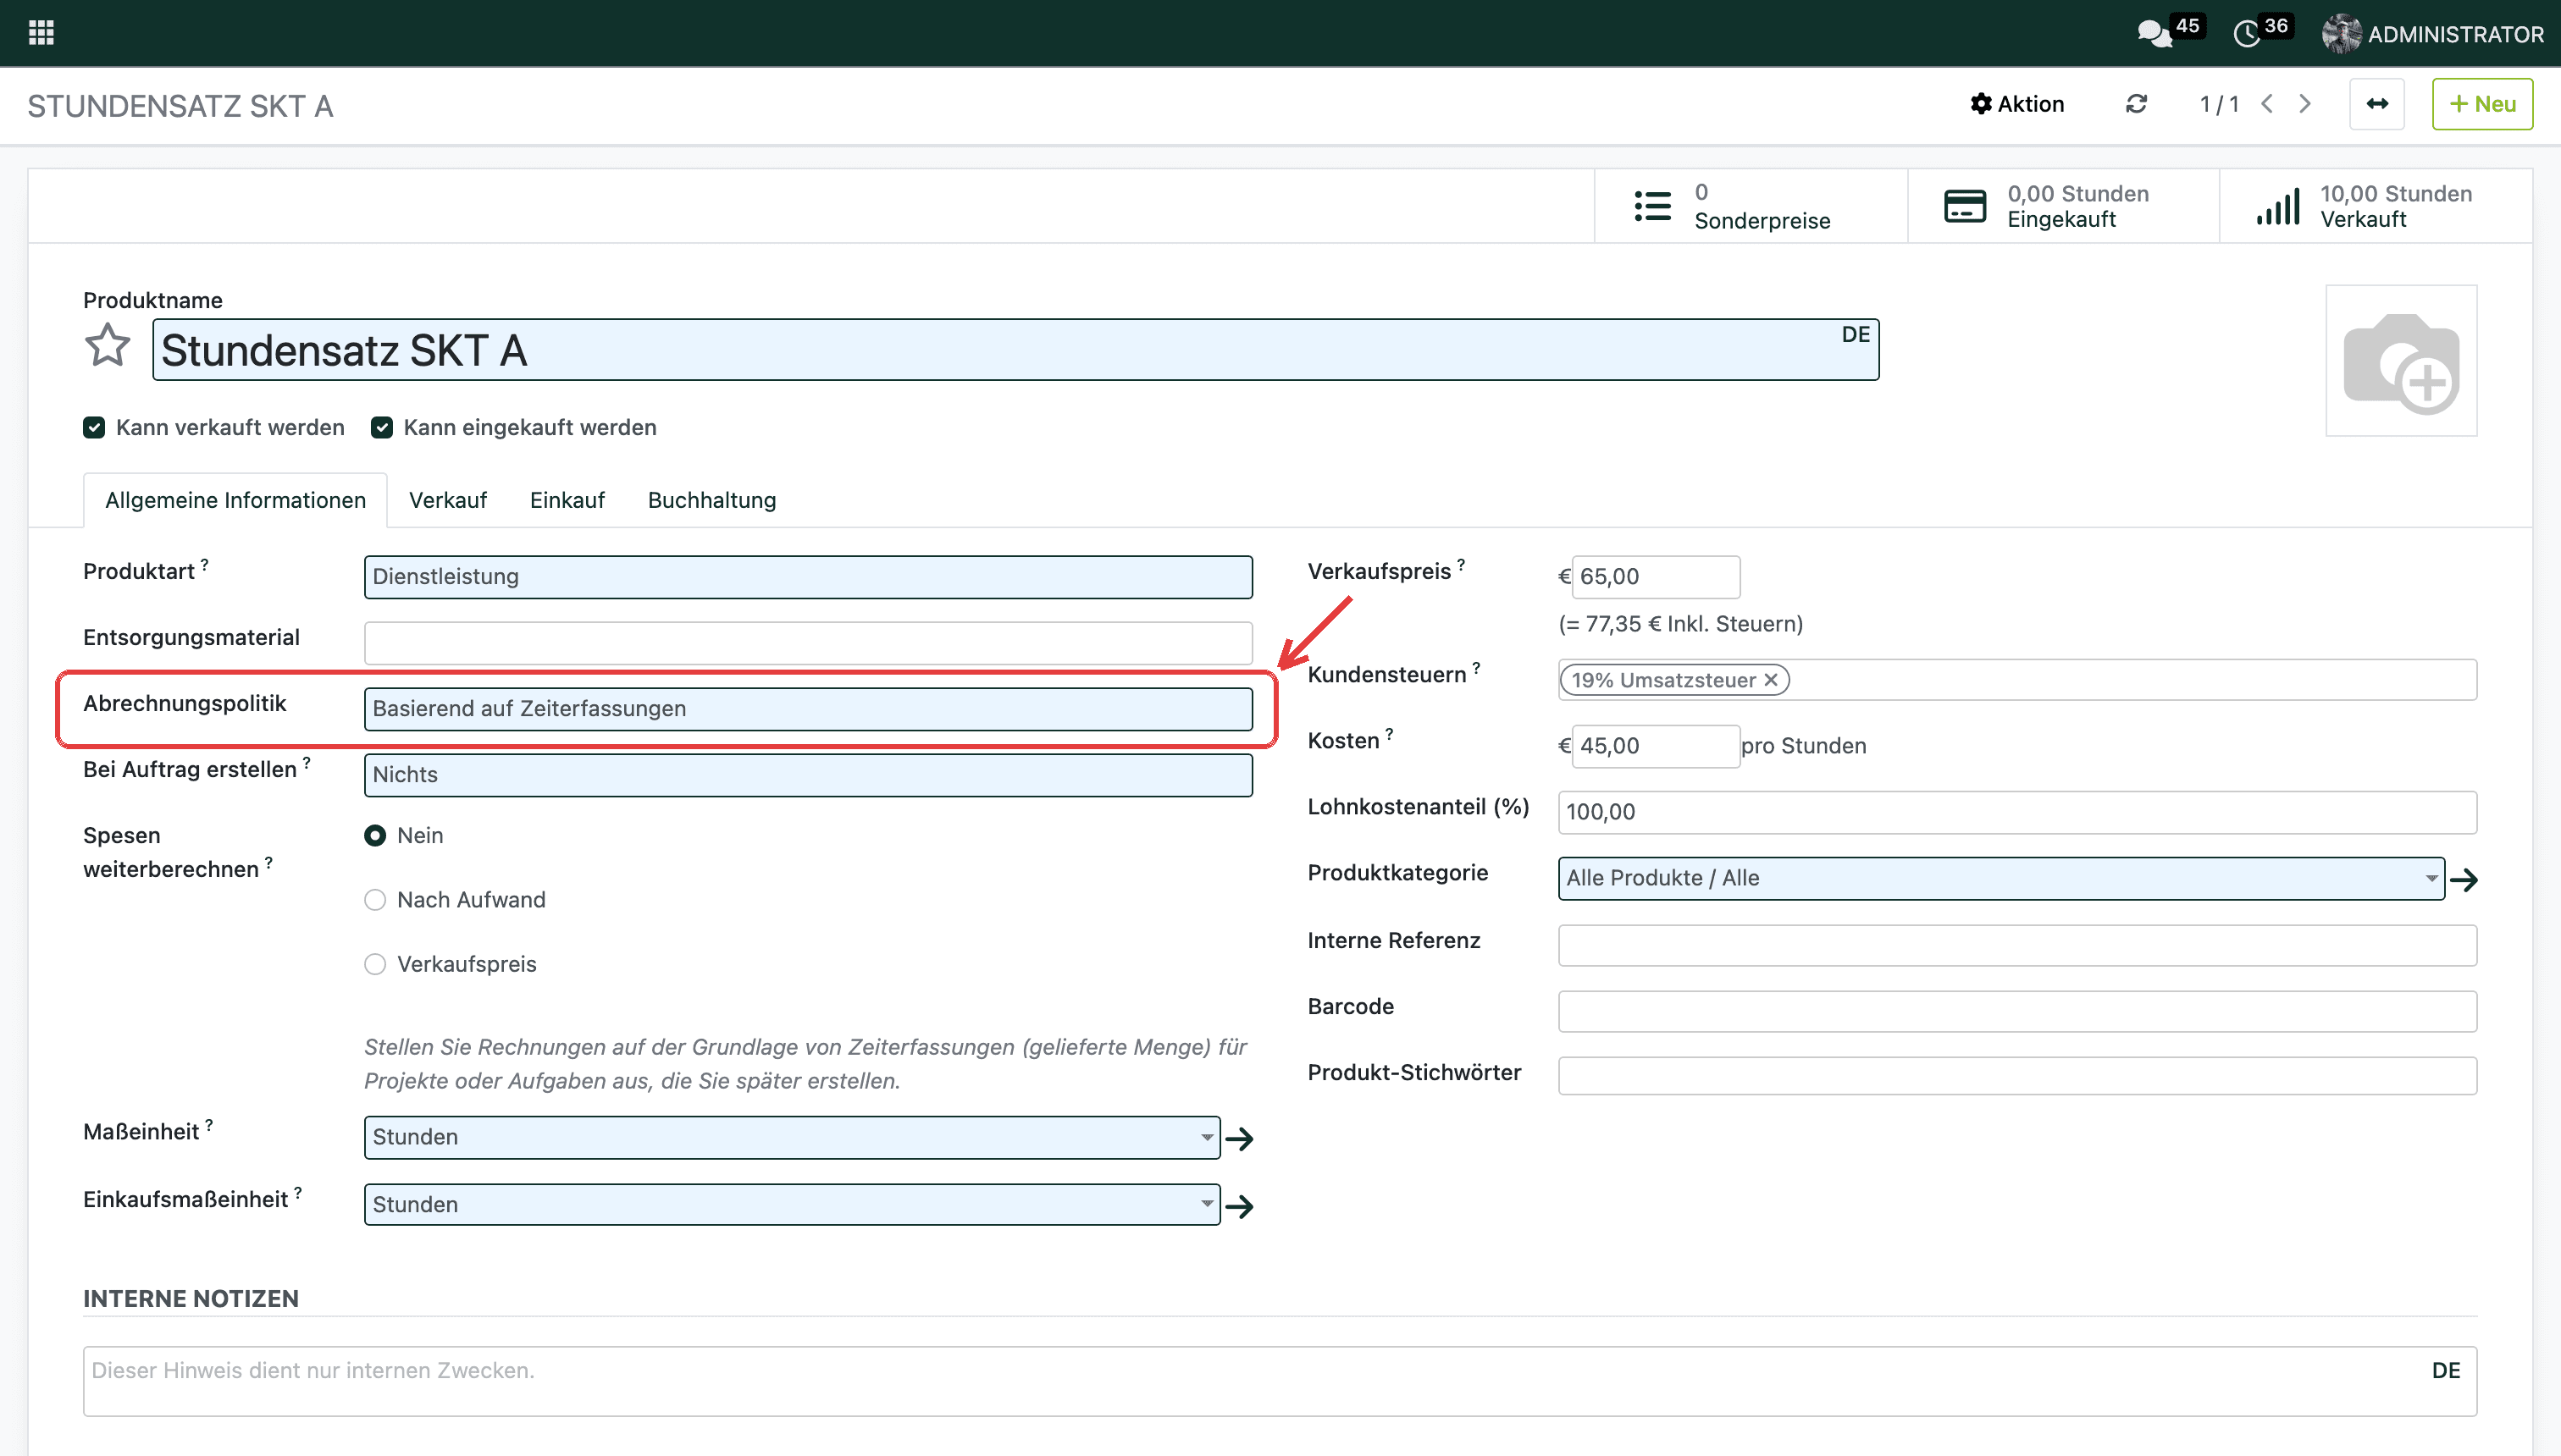Open the Abrechnungspolitik dropdown
This screenshot has width=2561, height=1456.
808,709
